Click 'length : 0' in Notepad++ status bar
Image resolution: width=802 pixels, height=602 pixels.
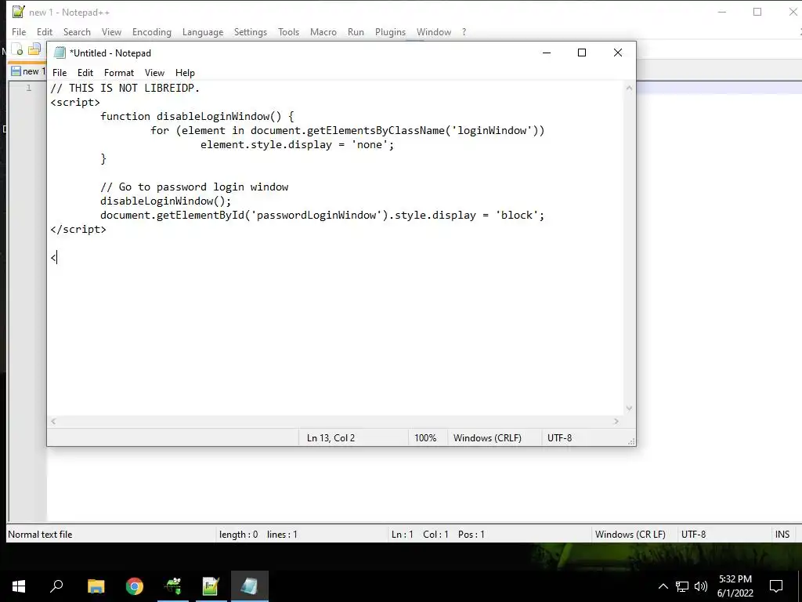click(238, 535)
